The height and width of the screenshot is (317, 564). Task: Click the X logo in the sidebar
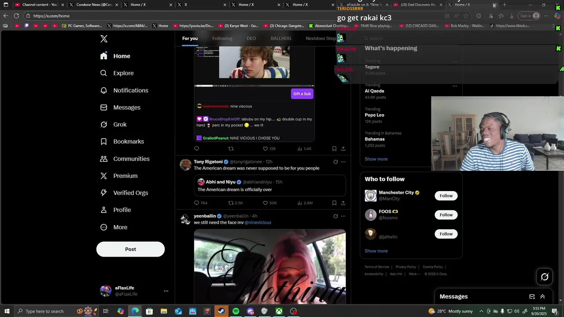[x=104, y=39]
